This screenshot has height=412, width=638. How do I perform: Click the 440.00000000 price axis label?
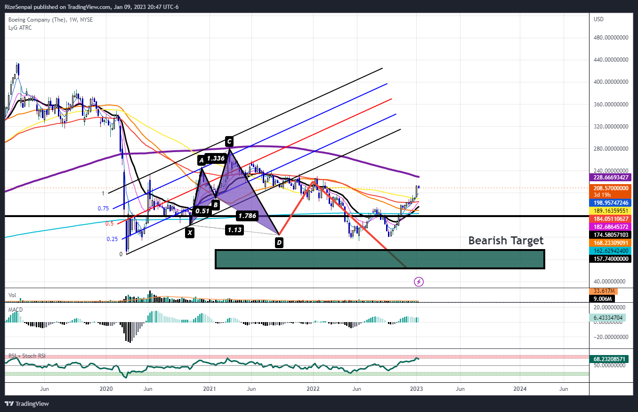click(612, 60)
